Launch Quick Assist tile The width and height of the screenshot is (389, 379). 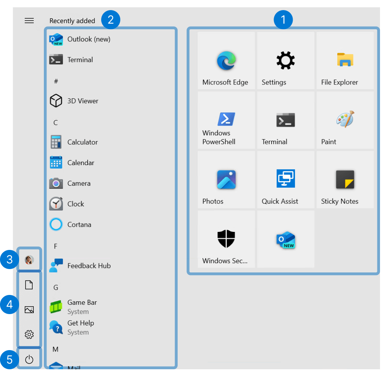click(286, 180)
